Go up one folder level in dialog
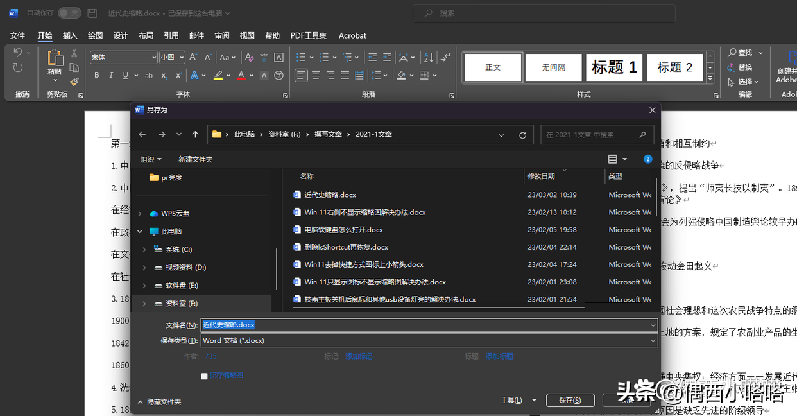 pos(195,135)
